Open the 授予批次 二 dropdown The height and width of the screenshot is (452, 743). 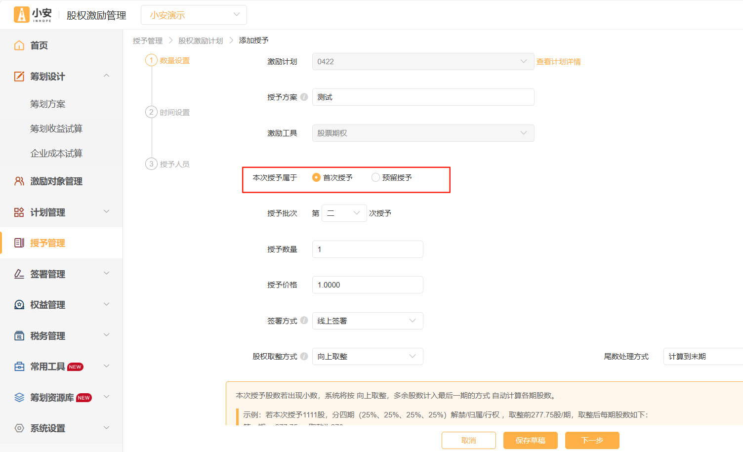[x=344, y=213]
